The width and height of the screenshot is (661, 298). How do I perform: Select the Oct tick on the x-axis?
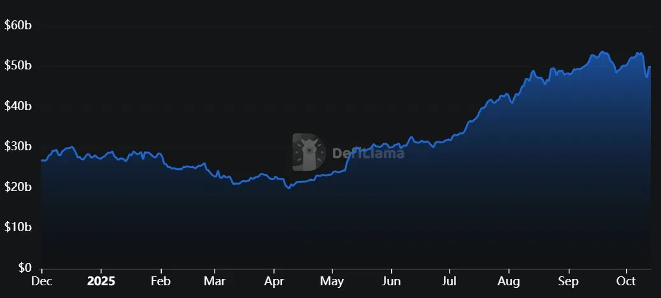pyautogui.click(x=627, y=281)
